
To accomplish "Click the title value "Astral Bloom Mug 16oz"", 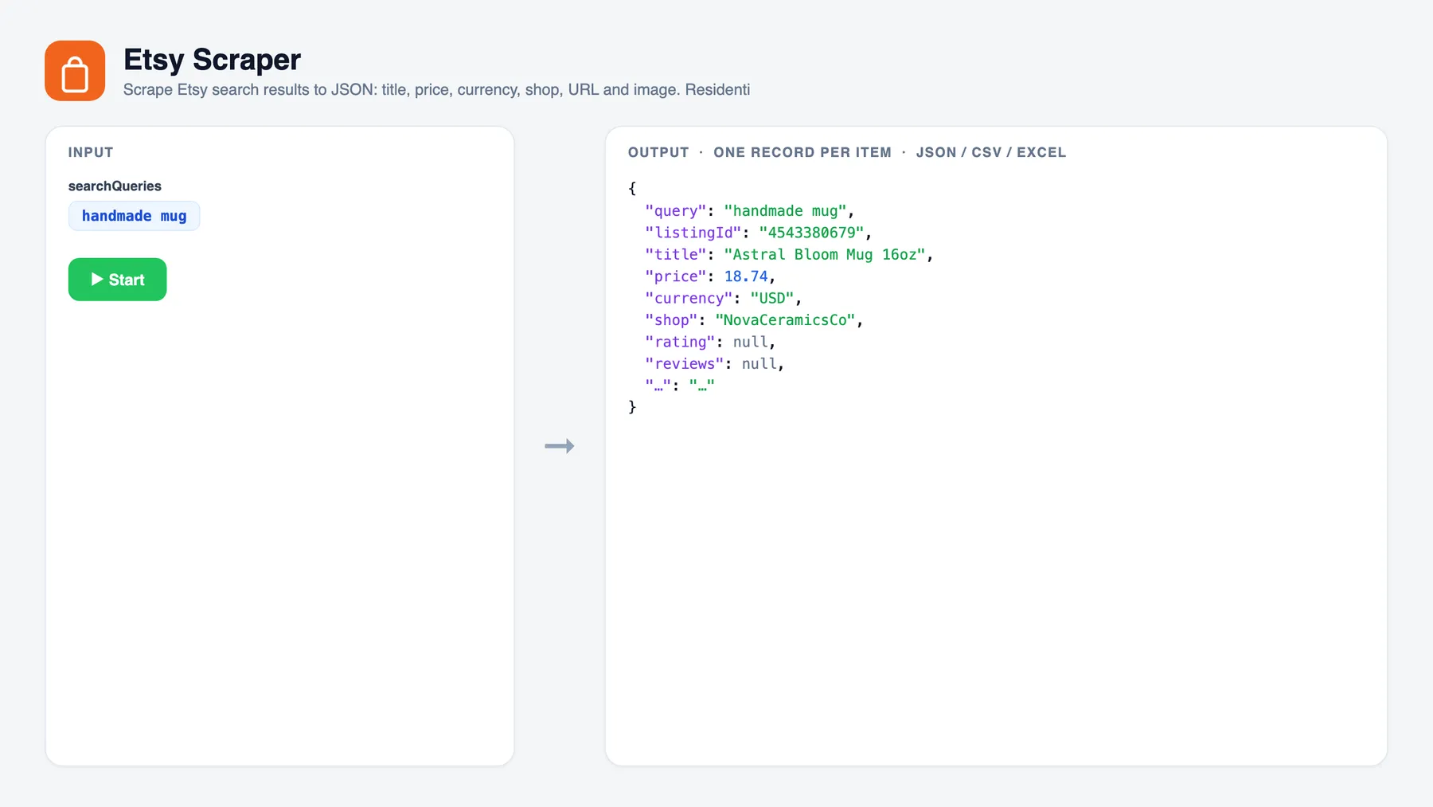I will (824, 254).
